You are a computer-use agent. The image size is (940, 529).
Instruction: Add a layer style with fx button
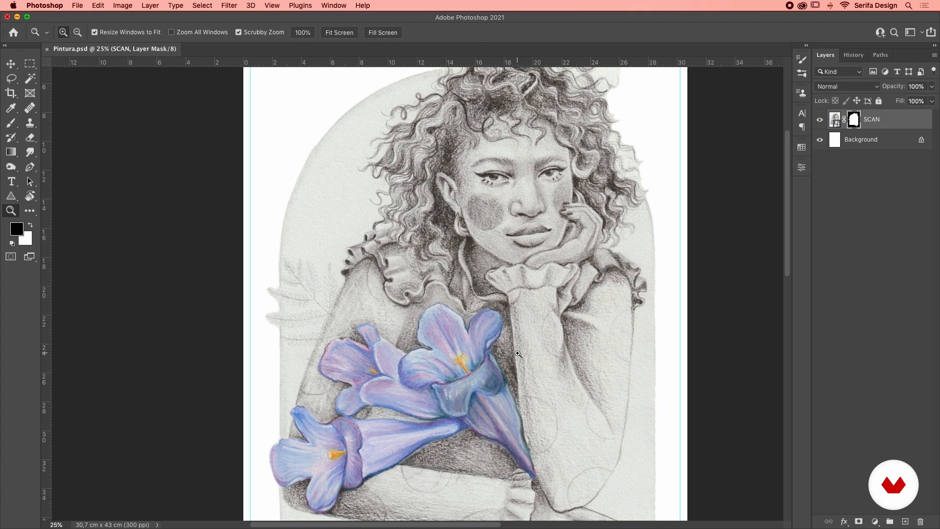[x=844, y=522]
